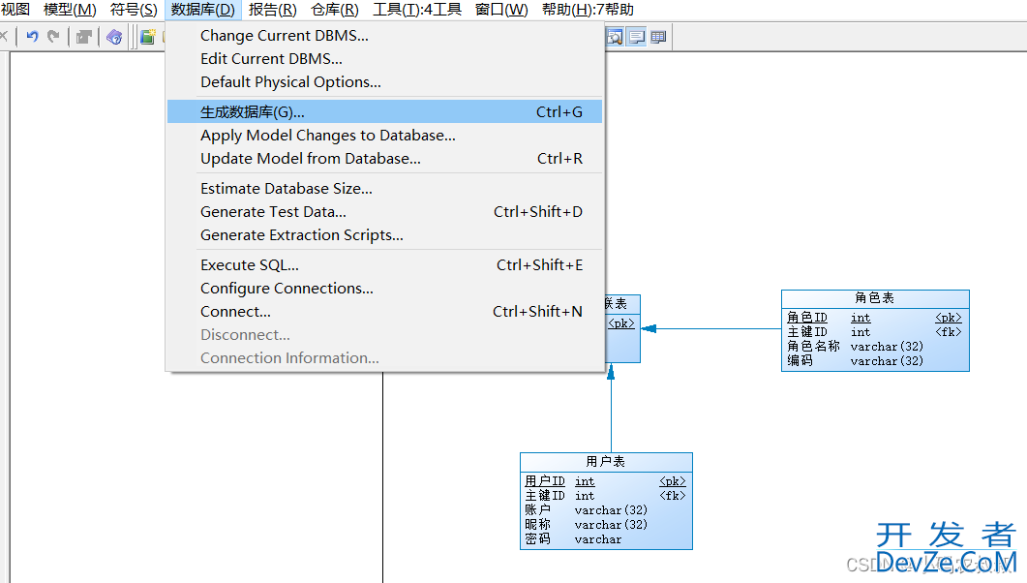This screenshot has height=583, width=1027.
Task: Open the 符号(S) menu
Action: pos(134,10)
